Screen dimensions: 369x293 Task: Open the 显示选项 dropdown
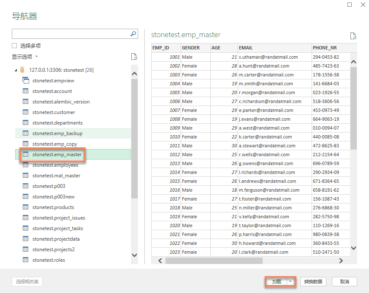tap(23, 56)
